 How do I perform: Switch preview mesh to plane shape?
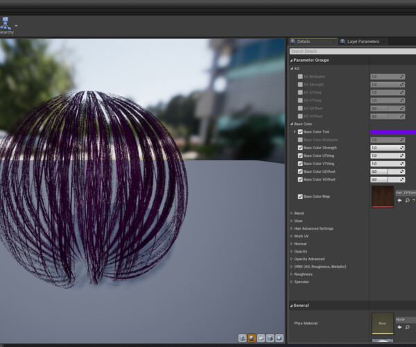point(261,338)
